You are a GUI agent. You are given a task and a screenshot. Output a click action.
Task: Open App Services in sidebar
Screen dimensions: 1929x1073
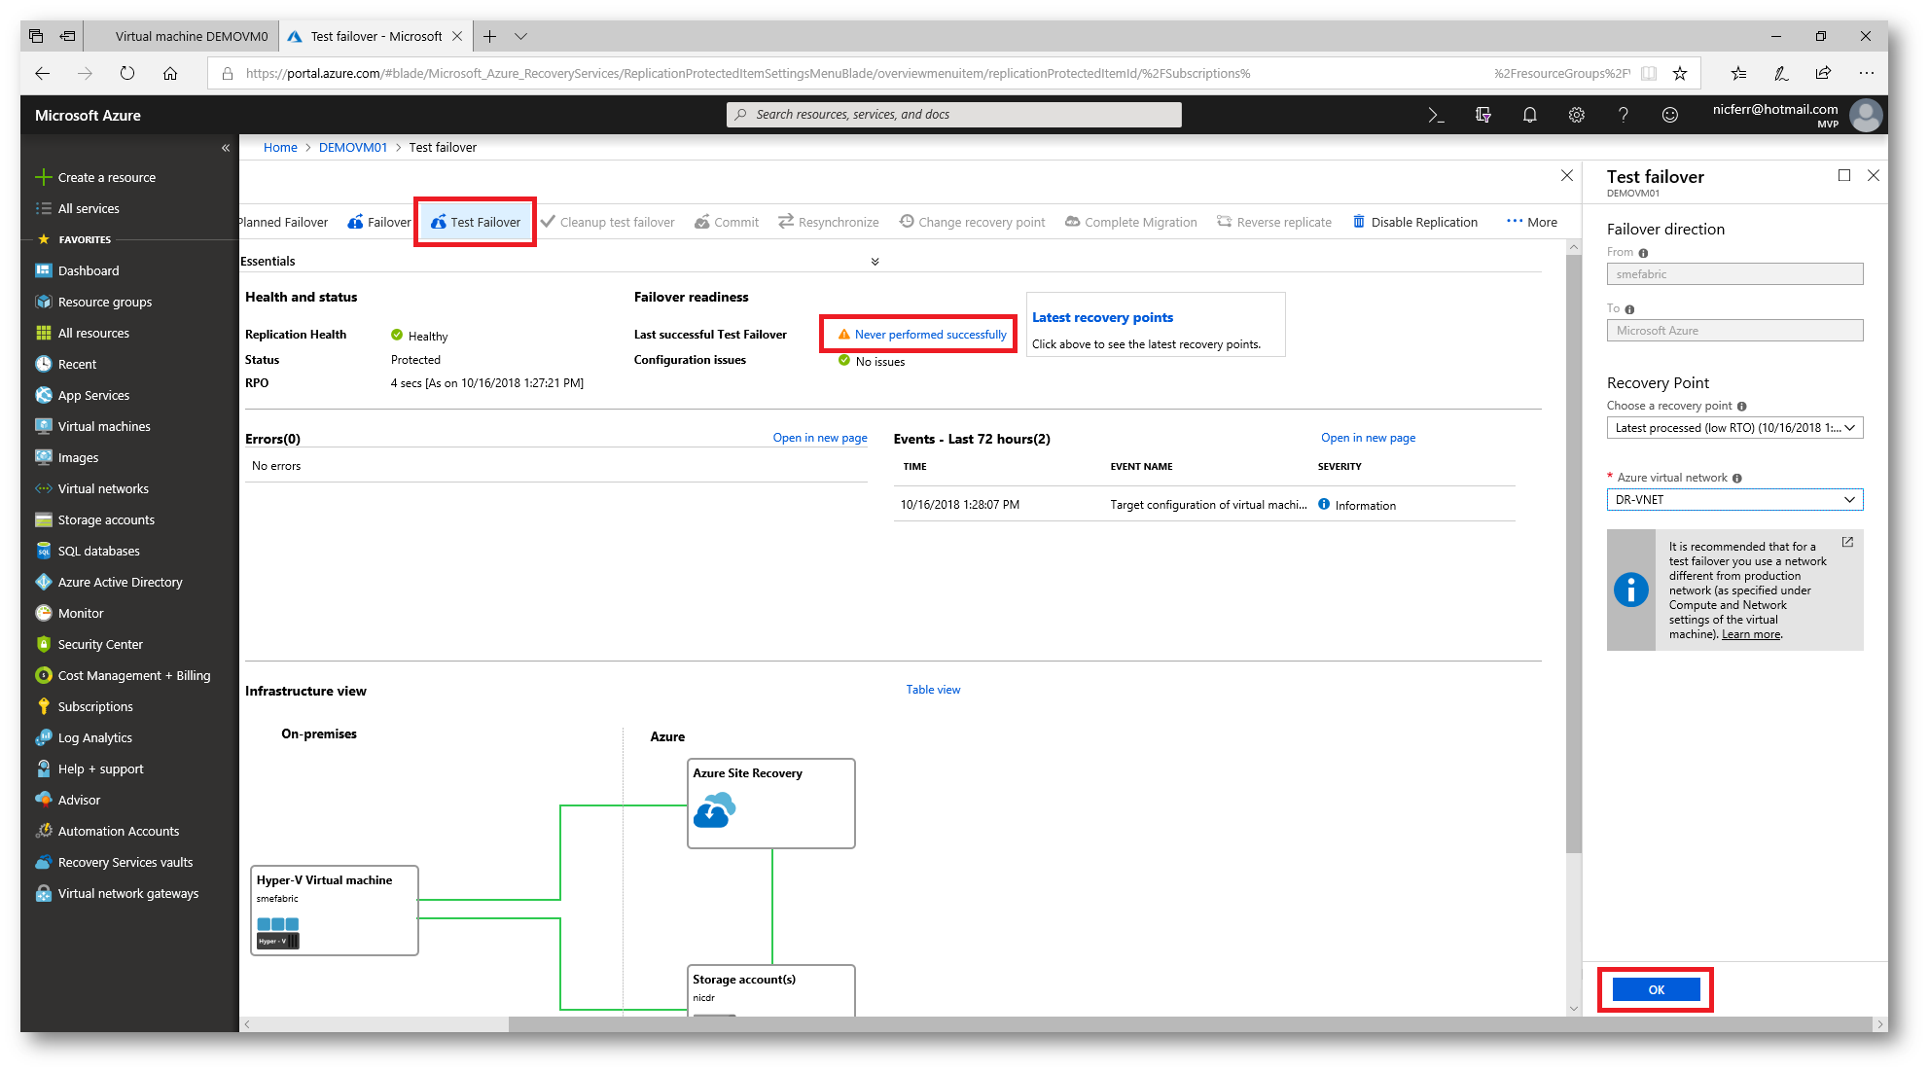coord(93,395)
